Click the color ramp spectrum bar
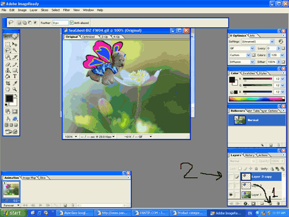This screenshot has width=289, height=217. [257, 99]
